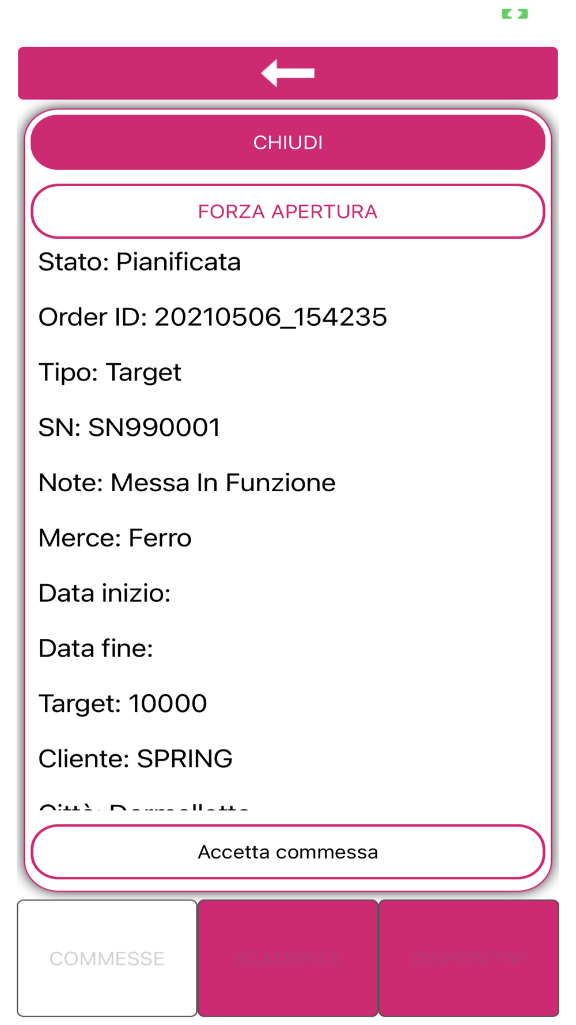
Task: Tap the Stato: Pianificata row
Action: (x=139, y=262)
